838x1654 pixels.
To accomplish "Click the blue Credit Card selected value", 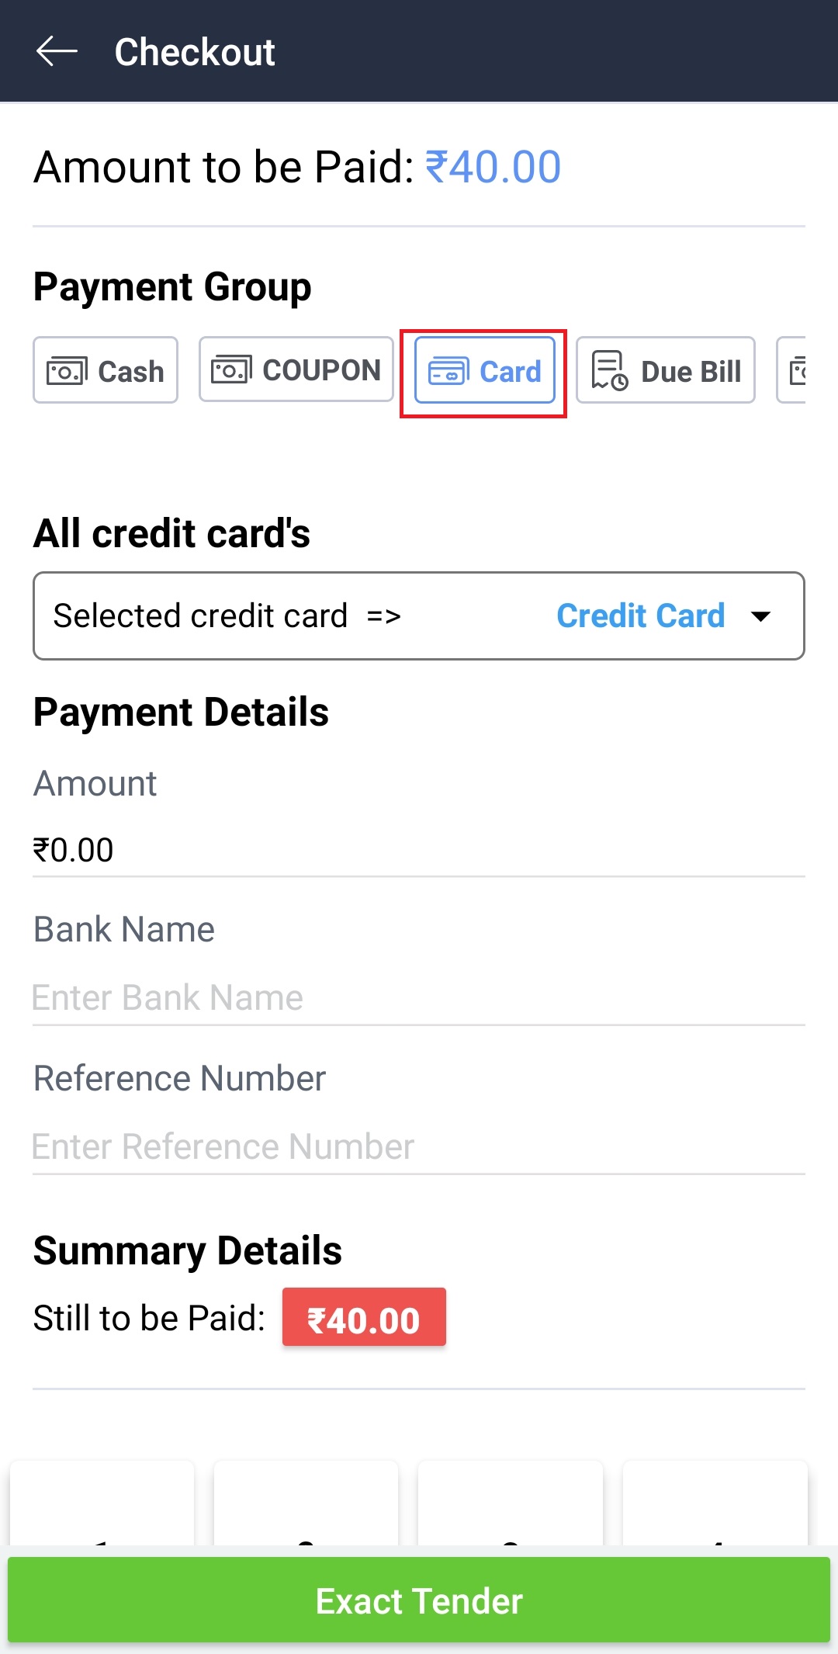I will pyautogui.click(x=640, y=616).
